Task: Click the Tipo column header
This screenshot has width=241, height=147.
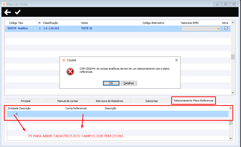Action: (x=20, y=23)
